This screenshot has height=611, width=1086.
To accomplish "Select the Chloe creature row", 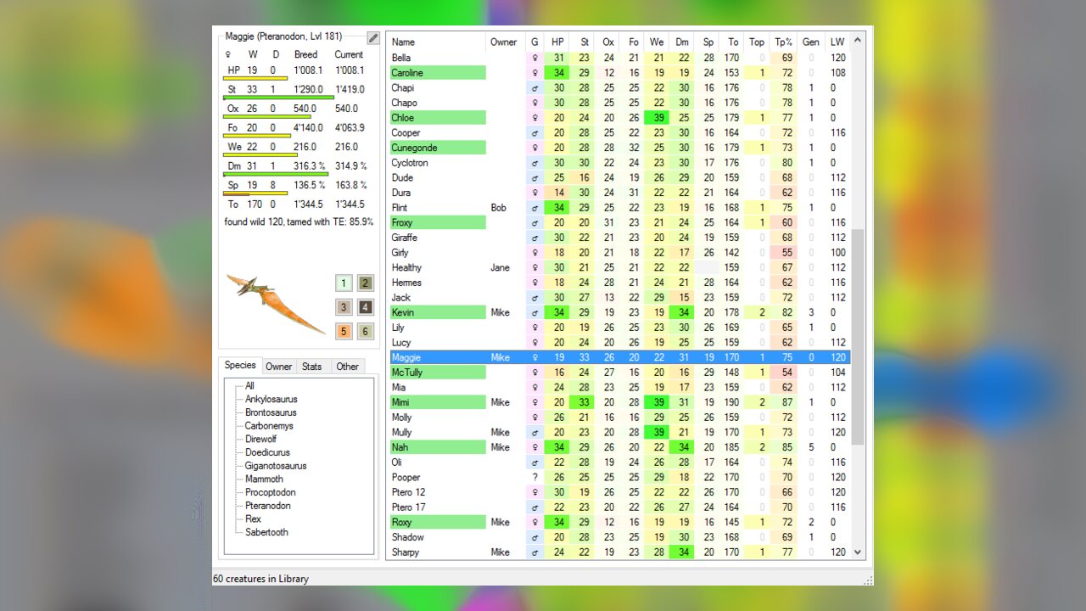I will (619, 118).
